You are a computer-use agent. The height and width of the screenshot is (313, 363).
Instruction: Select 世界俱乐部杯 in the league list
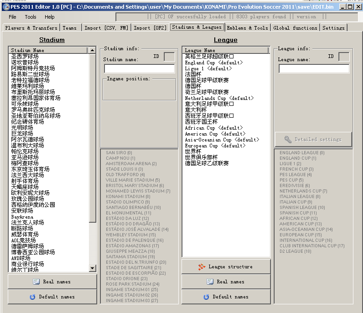point(202,157)
